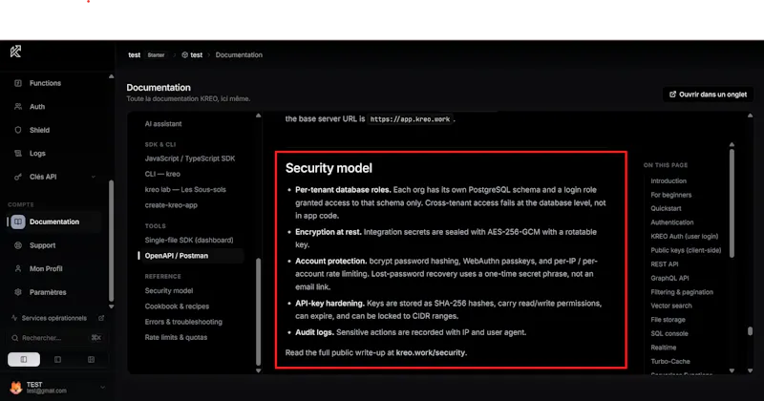
Task: Click the doc navigation scrollbar thumb
Action: click(x=258, y=312)
